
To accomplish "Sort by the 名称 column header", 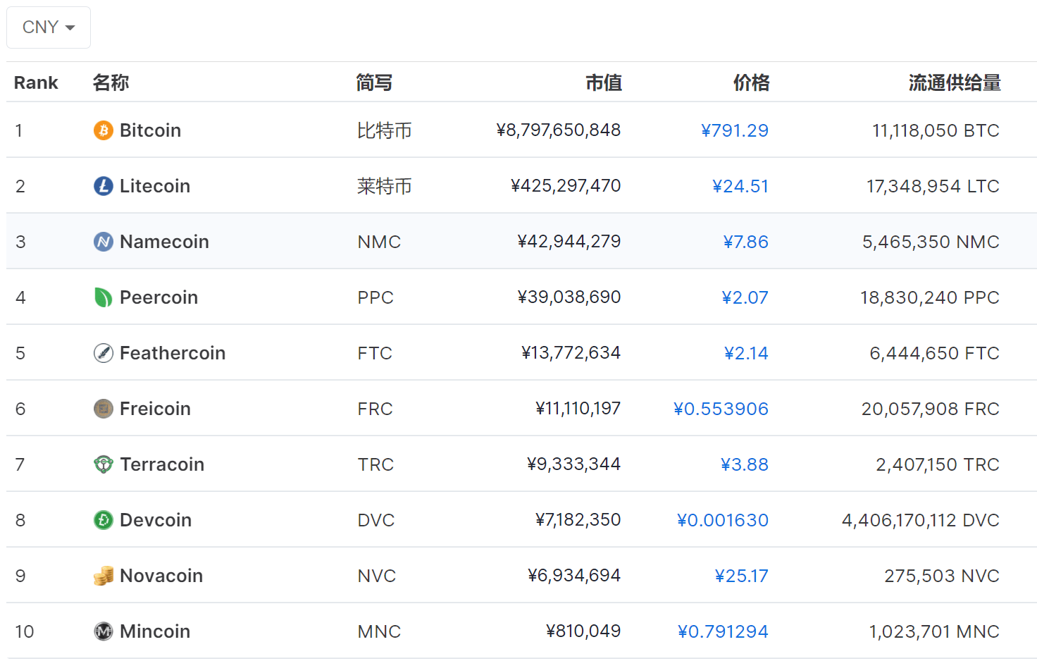I will [111, 82].
